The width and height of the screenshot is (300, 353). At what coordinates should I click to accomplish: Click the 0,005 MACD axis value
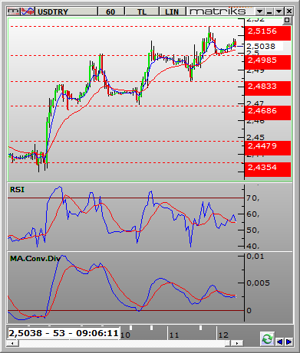(258, 283)
